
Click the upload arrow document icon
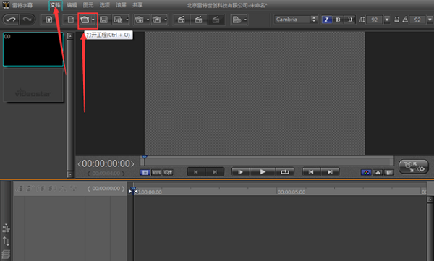(x=49, y=20)
